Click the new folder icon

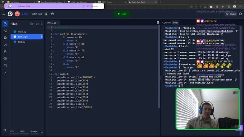point(37,24)
